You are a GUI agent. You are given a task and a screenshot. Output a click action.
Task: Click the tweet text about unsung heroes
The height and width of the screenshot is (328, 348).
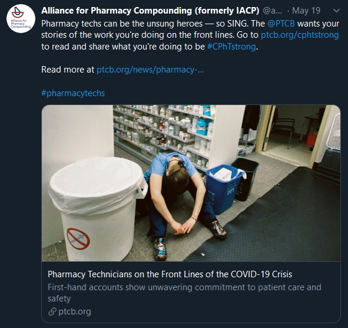click(x=190, y=35)
